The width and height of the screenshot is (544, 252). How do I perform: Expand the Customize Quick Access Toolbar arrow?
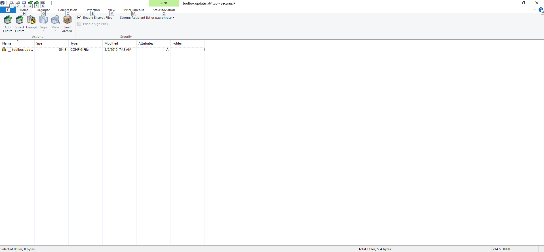(x=48, y=4)
